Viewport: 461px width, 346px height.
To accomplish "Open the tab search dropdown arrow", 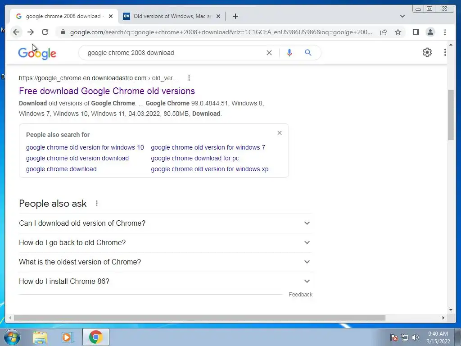I will click(402, 16).
